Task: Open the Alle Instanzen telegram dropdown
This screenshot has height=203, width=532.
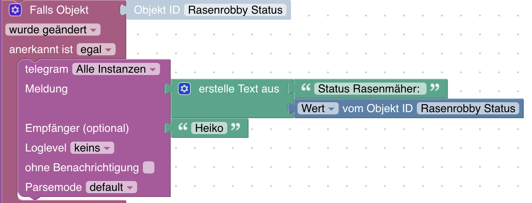Action: pyautogui.click(x=116, y=69)
